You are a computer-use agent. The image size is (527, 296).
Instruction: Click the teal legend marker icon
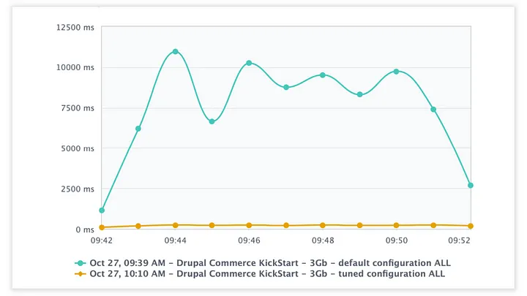(81, 262)
